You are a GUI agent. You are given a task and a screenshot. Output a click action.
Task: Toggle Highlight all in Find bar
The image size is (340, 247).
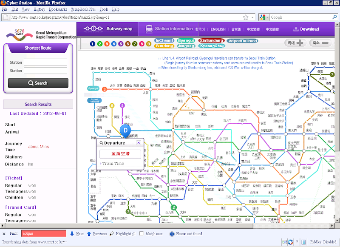[x=122, y=233]
